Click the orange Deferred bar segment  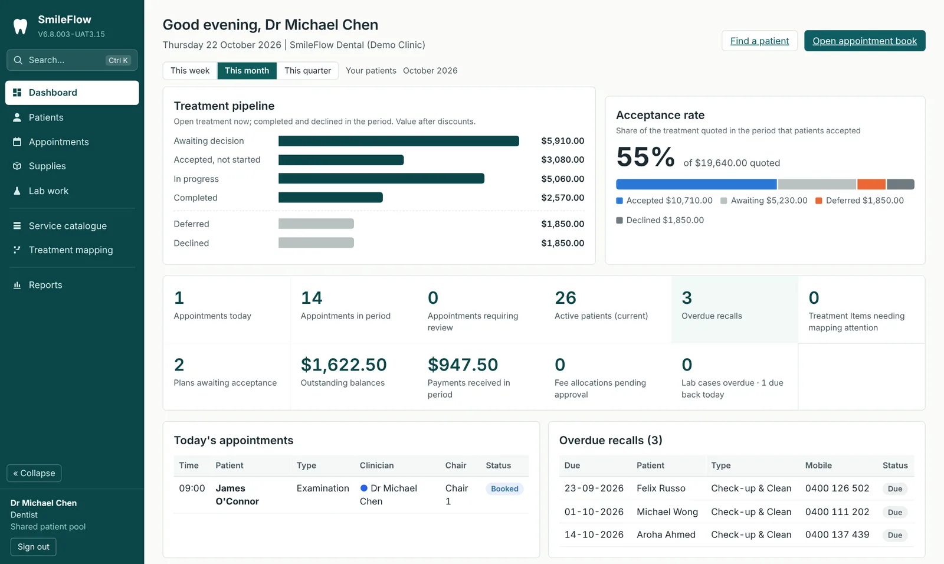tap(871, 184)
